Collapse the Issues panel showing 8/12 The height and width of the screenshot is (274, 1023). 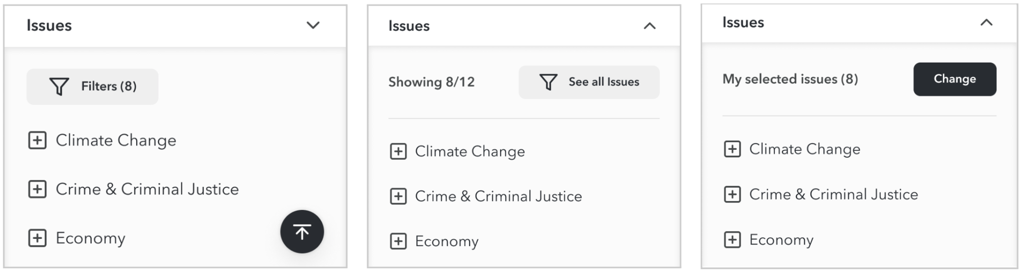click(x=650, y=26)
